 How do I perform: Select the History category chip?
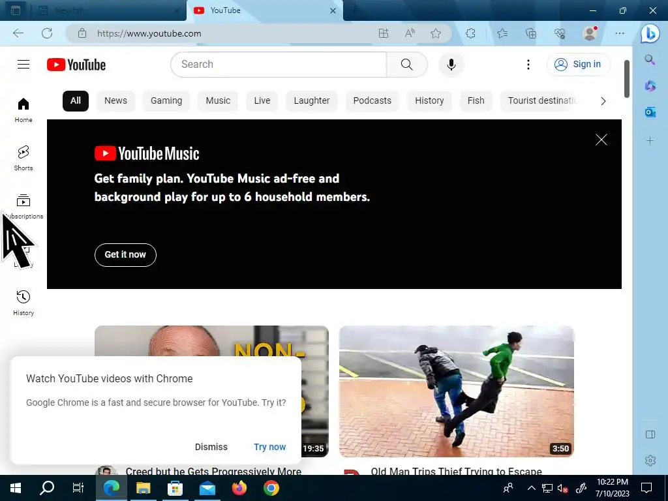[x=429, y=101]
